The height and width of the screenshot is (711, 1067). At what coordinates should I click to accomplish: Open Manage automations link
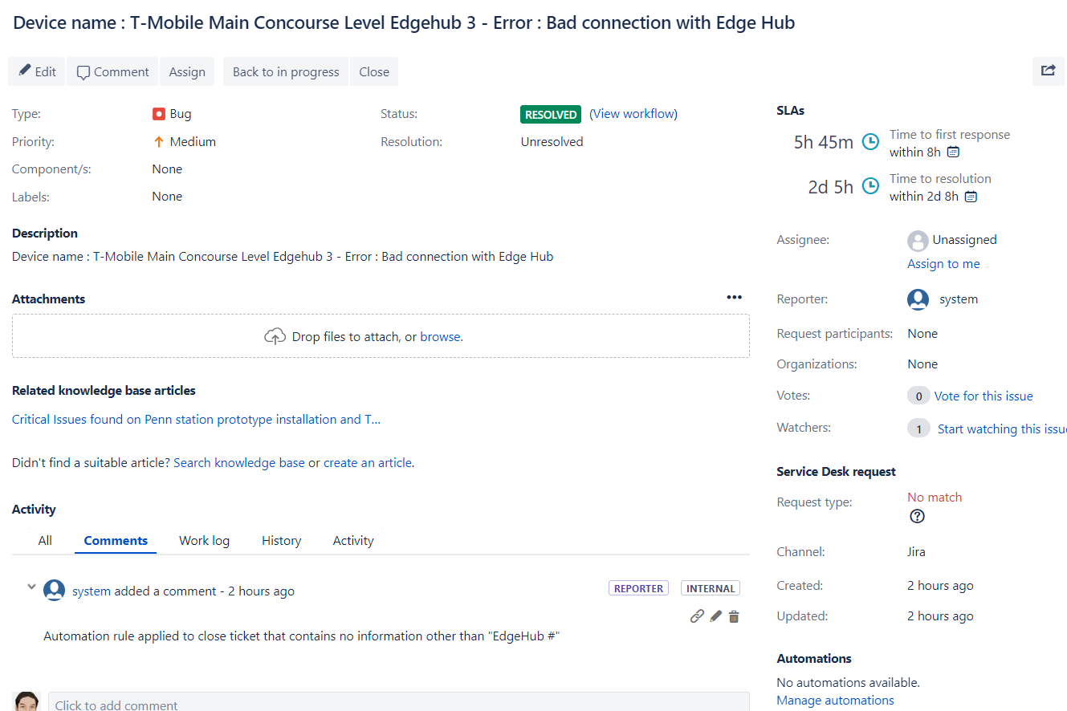click(x=835, y=701)
